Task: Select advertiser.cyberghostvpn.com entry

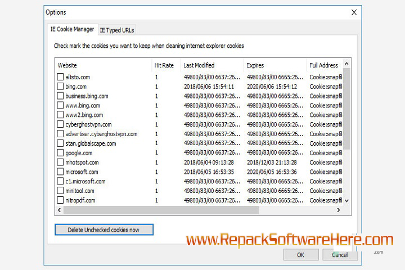Action: click(x=101, y=134)
